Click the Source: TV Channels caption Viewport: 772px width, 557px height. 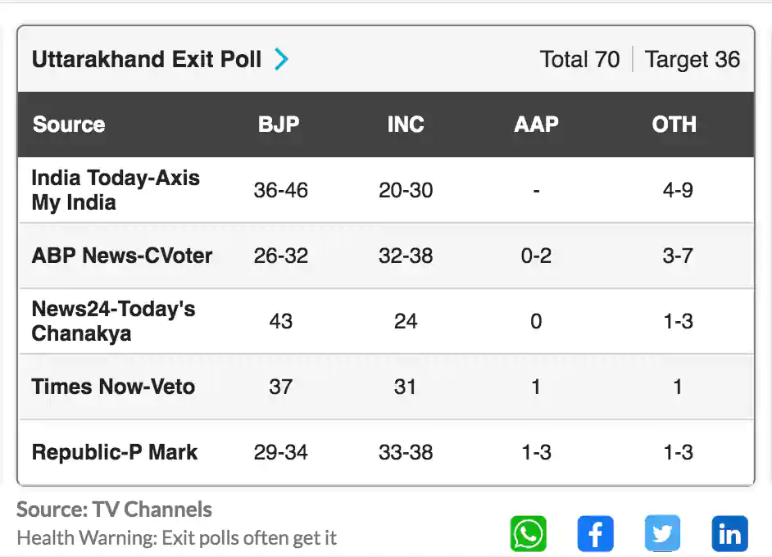coord(114,509)
